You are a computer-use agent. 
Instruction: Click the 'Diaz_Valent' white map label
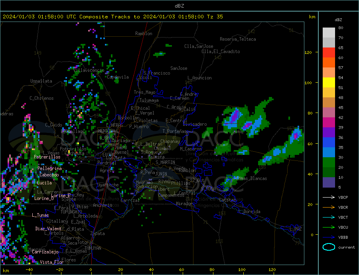(x=48, y=229)
